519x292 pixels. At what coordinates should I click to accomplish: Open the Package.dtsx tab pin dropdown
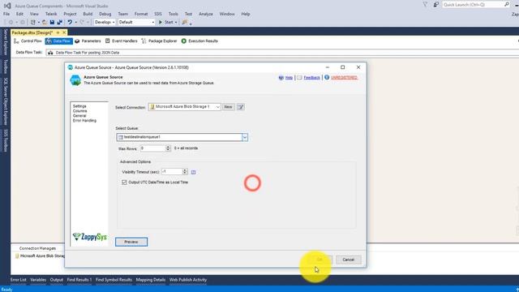click(x=58, y=32)
